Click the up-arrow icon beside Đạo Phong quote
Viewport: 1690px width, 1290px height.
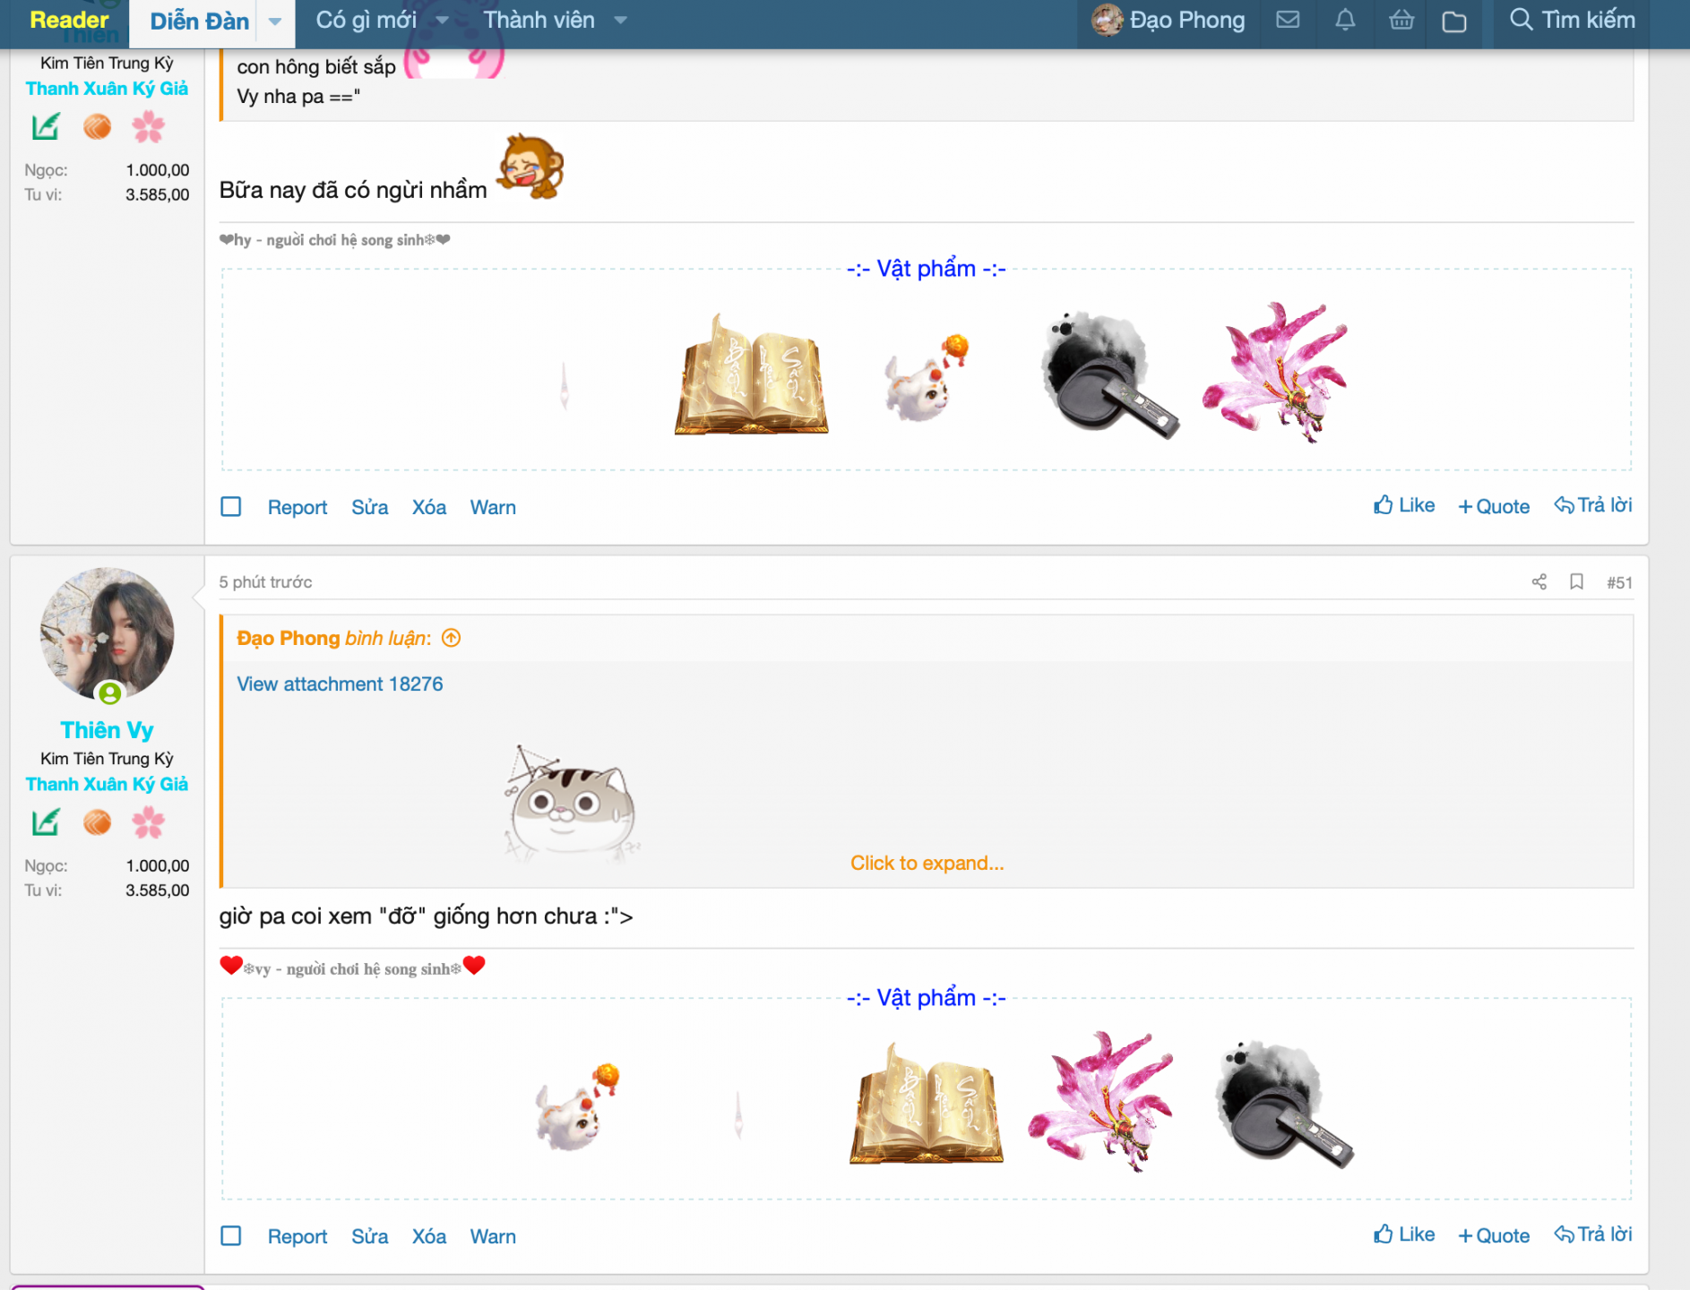tap(452, 638)
